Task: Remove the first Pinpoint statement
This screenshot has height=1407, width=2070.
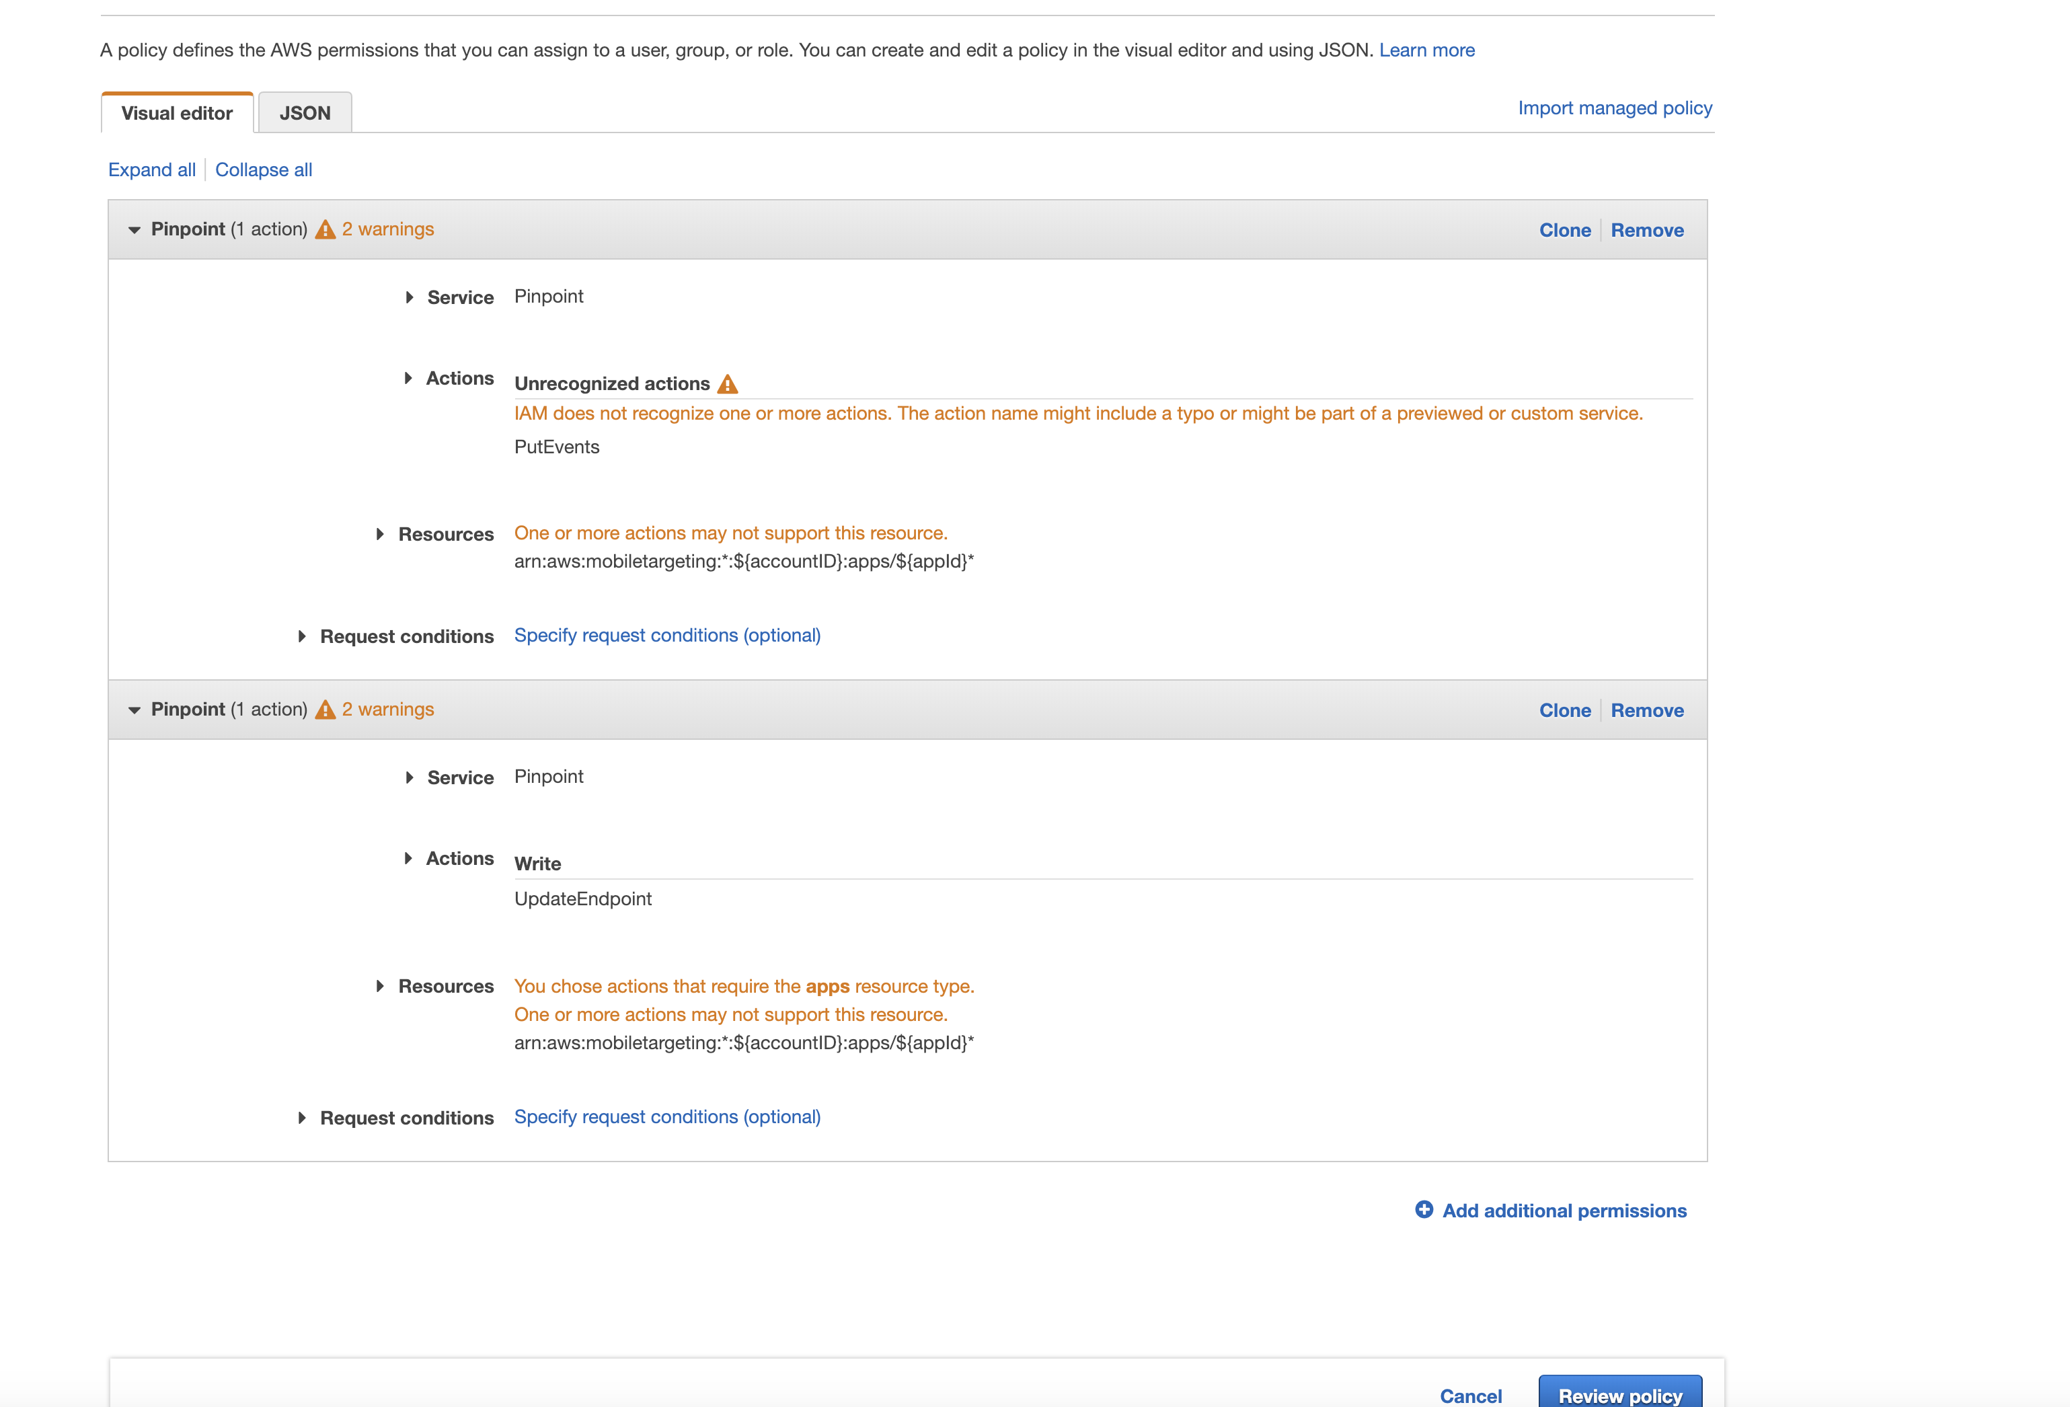Action: point(1647,231)
